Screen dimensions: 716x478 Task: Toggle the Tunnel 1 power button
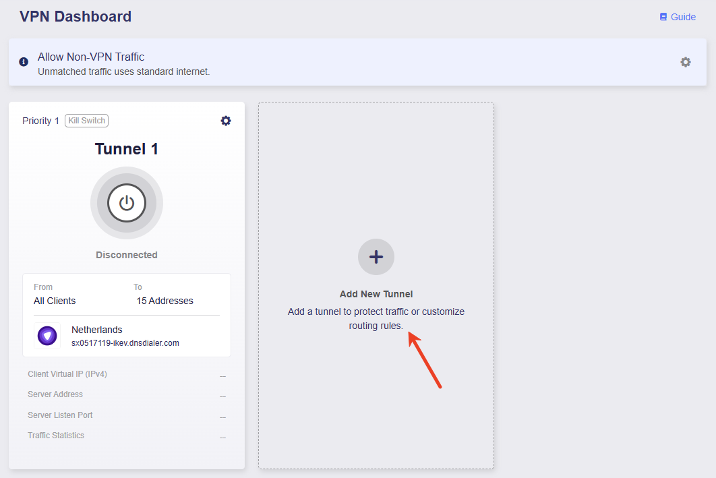[x=127, y=203]
